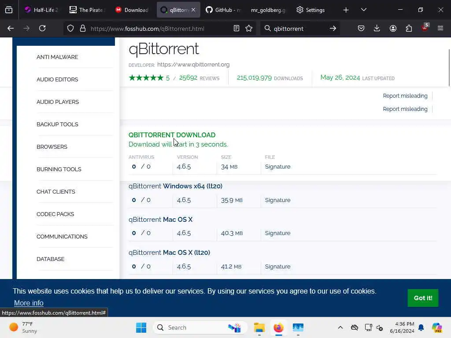
Task: Click the 25692 reviews link
Action: [x=199, y=78]
